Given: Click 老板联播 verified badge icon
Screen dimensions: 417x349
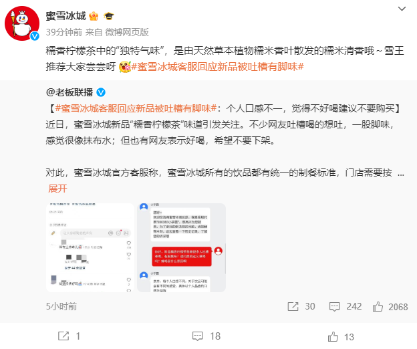Looking at the screenshot, I should coord(101,92).
